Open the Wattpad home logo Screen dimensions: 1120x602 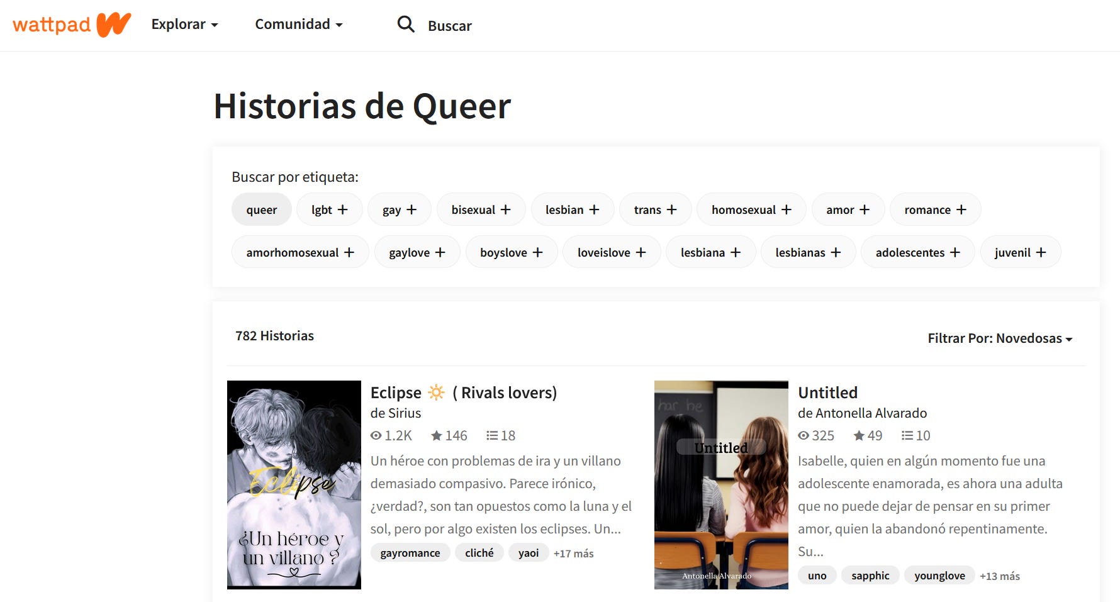click(x=72, y=25)
